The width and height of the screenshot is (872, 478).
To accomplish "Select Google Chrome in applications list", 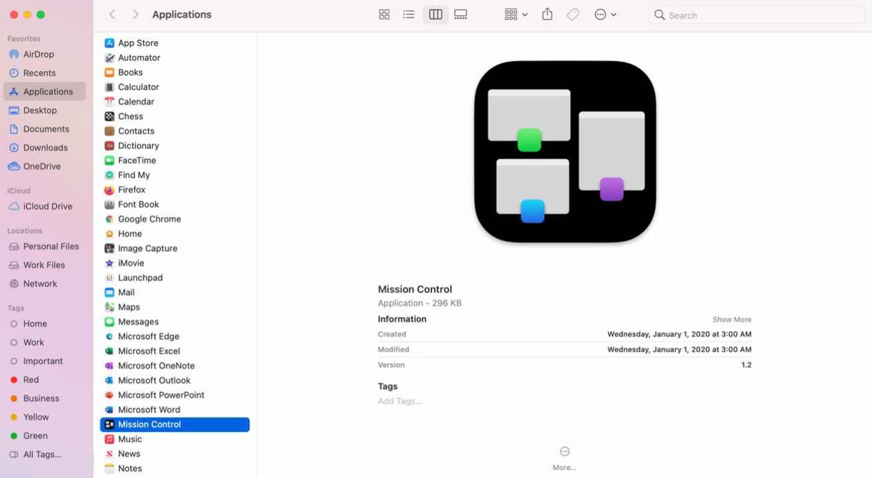I will pyautogui.click(x=149, y=219).
